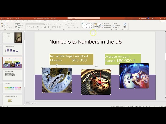166x124 pixels.
Task: Click the New Slide icon
Action: tap(16, 24)
